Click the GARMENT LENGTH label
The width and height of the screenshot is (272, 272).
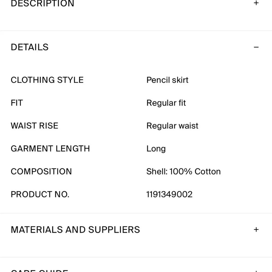point(50,149)
